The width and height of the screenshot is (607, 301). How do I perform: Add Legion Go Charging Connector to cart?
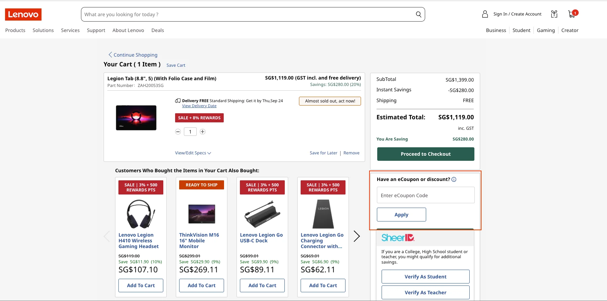point(323,285)
